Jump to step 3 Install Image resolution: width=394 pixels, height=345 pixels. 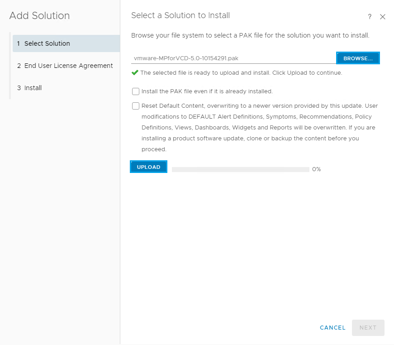[33, 88]
